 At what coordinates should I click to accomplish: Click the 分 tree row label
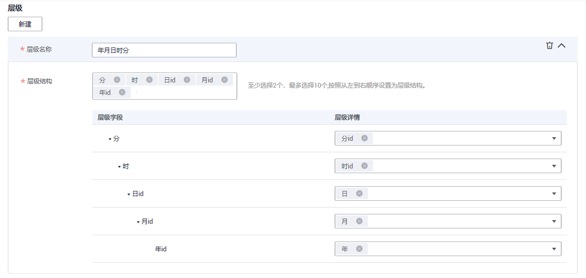click(x=116, y=139)
